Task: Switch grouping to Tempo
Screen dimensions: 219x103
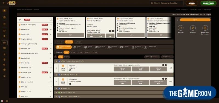Action: point(67,57)
